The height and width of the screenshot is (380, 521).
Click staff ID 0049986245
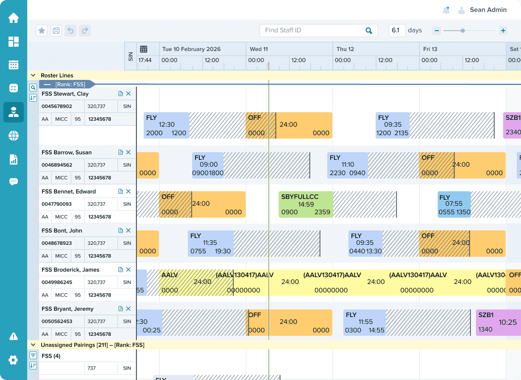click(57, 282)
